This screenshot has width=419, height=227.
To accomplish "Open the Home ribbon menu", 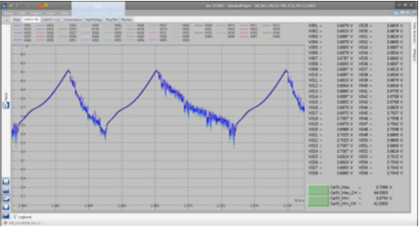I will pos(8,13).
